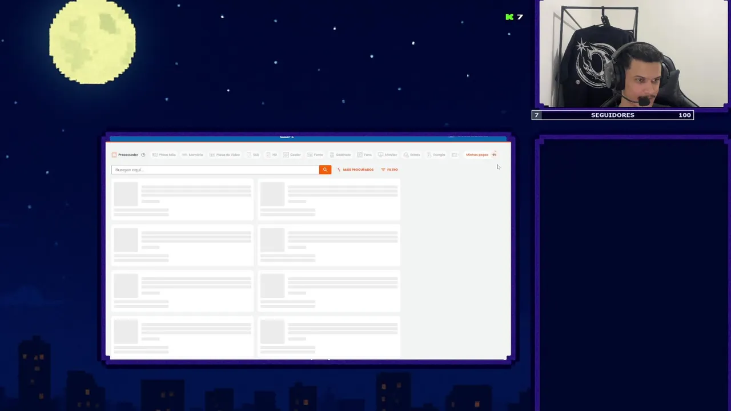This screenshot has height=411, width=731.
Task: Open the Minhas peças link
Action: pos(477,155)
